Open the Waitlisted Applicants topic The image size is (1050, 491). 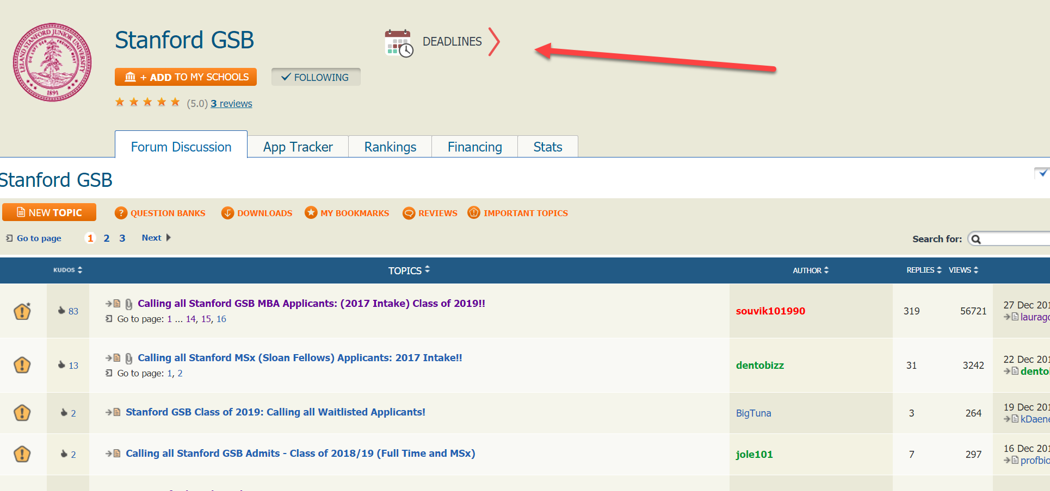[275, 412]
